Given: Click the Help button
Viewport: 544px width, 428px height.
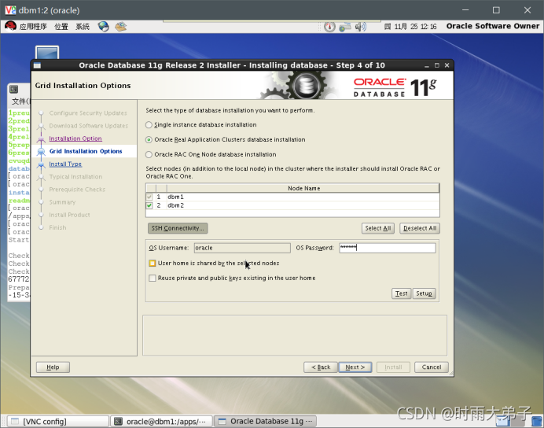Looking at the screenshot, I should [x=53, y=367].
